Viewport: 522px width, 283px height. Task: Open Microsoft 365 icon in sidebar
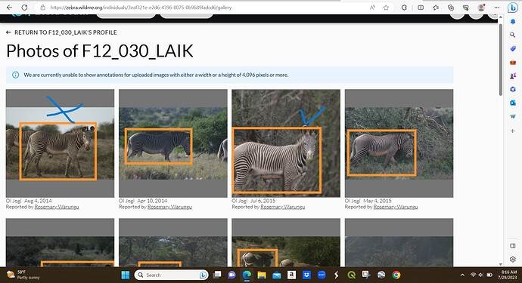point(513,89)
